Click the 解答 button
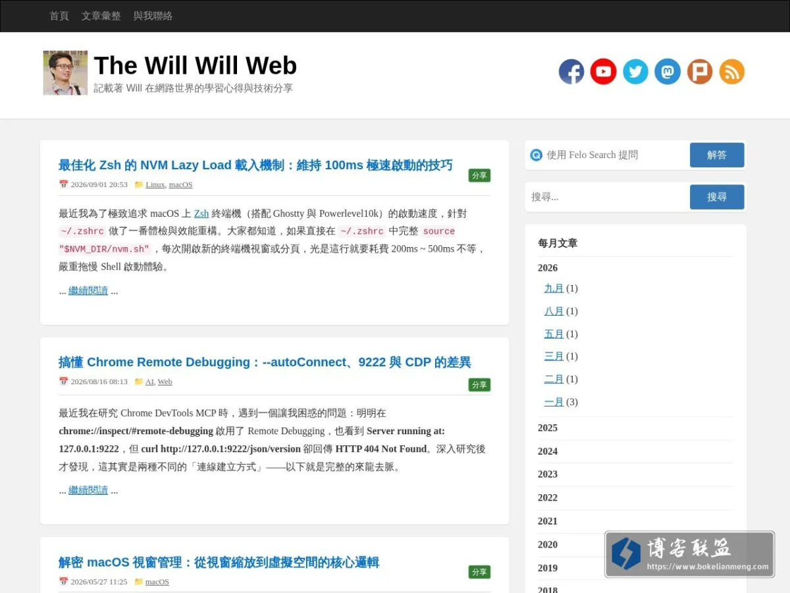 click(x=717, y=155)
